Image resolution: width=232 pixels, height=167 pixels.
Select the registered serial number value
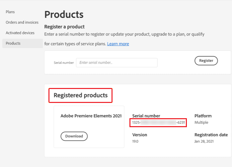159,123
